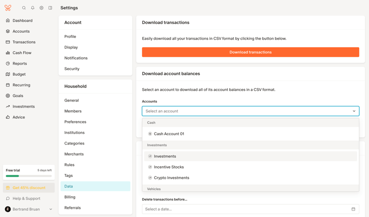This screenshot has height=217, width=369.
Task: Click Get 45% discount button
Action: pos(29,188)
